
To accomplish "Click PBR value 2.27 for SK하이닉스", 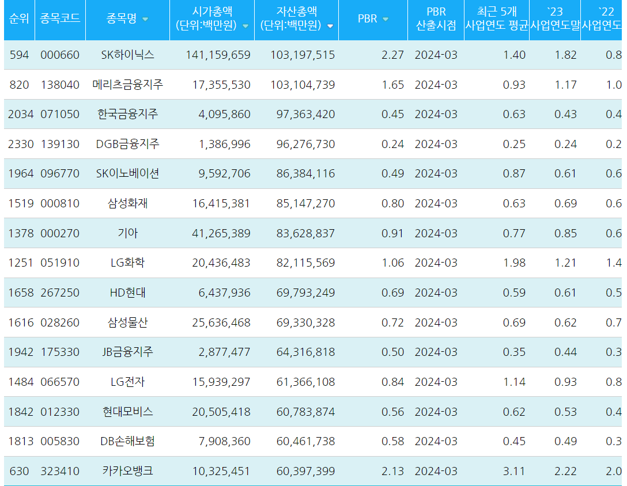I will 392,55.
